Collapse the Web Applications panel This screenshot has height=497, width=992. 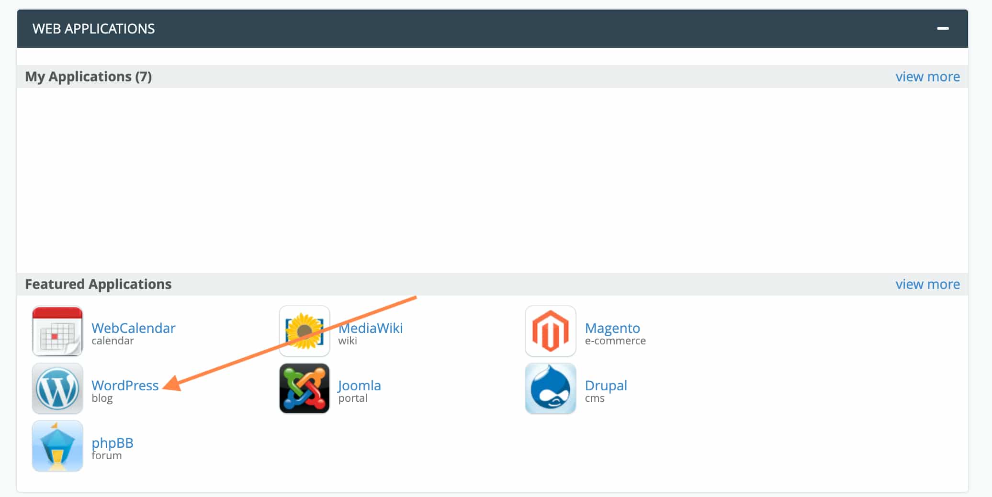pos(943,29)
